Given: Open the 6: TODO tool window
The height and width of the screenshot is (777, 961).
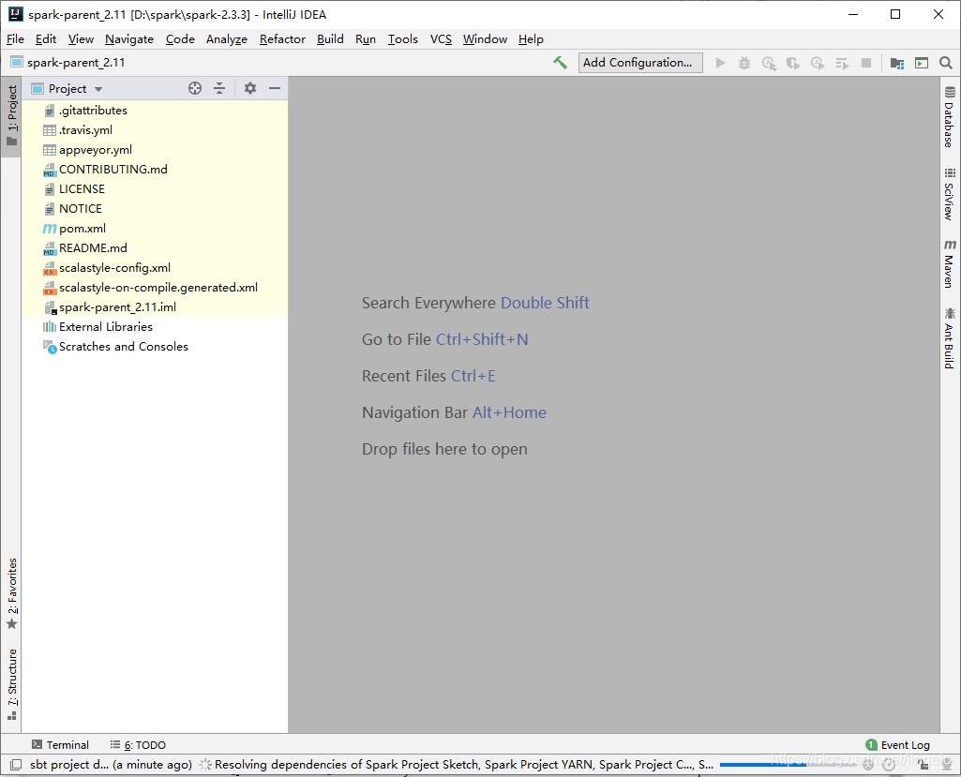Looking at the screenshot, I should 138,744.
